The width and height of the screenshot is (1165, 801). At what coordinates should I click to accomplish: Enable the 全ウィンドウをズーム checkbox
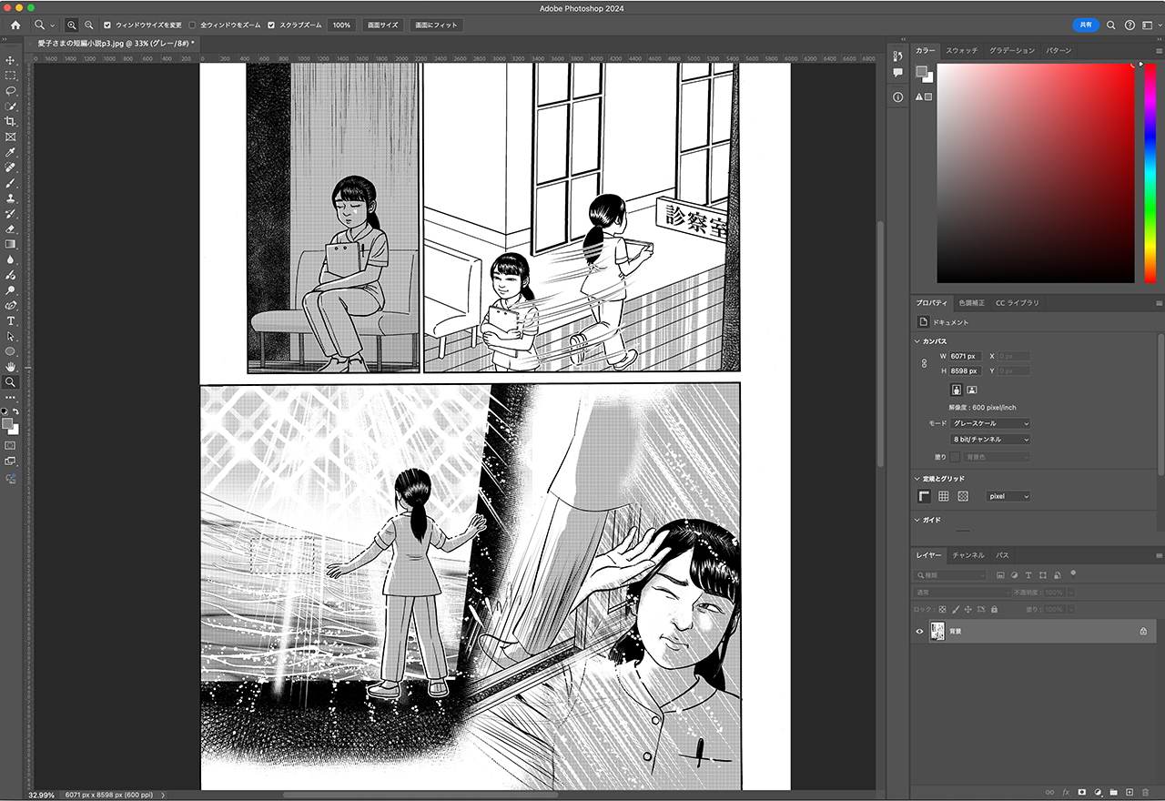(192, 25)
